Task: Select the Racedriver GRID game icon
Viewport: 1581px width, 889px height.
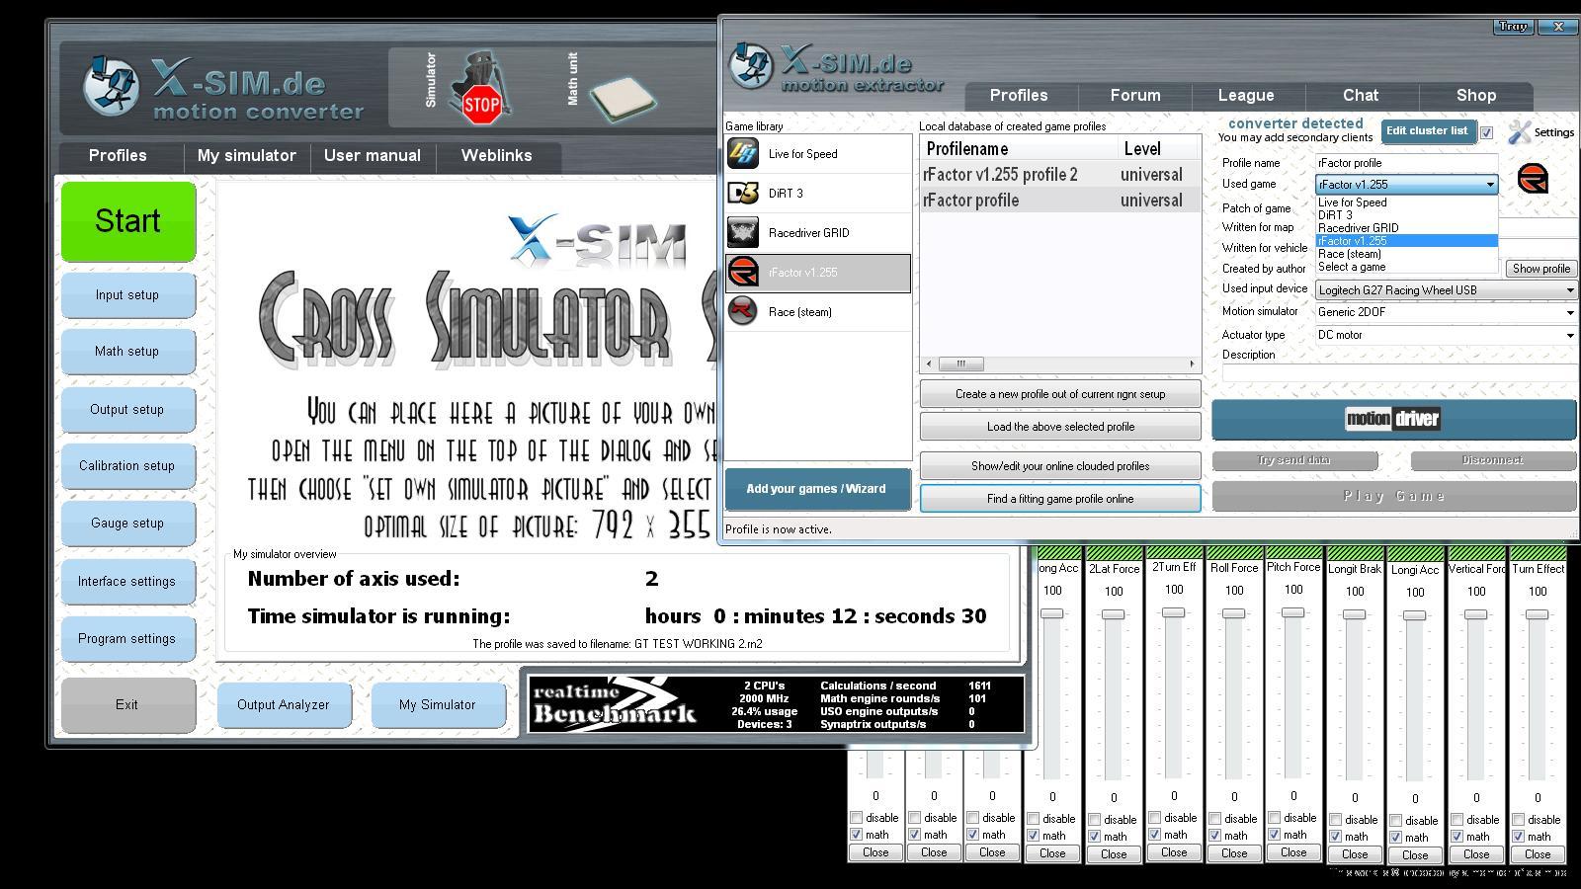Action: [743, 233]
